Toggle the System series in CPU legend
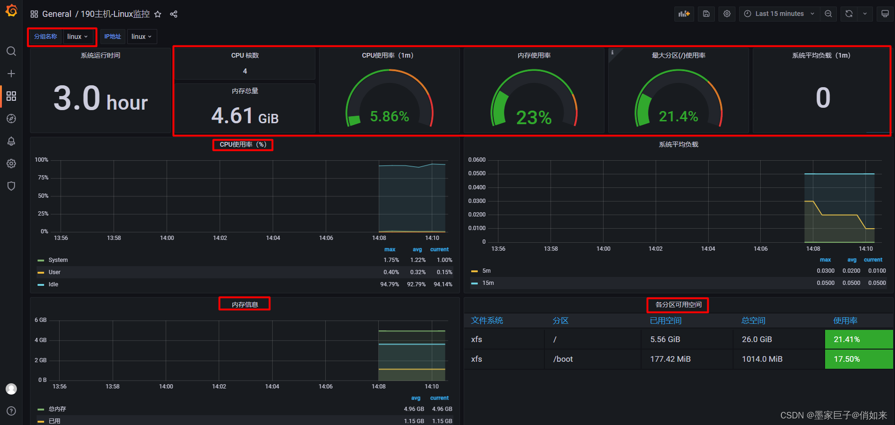This screenshot has height=425, width=895. pos(58,260)
